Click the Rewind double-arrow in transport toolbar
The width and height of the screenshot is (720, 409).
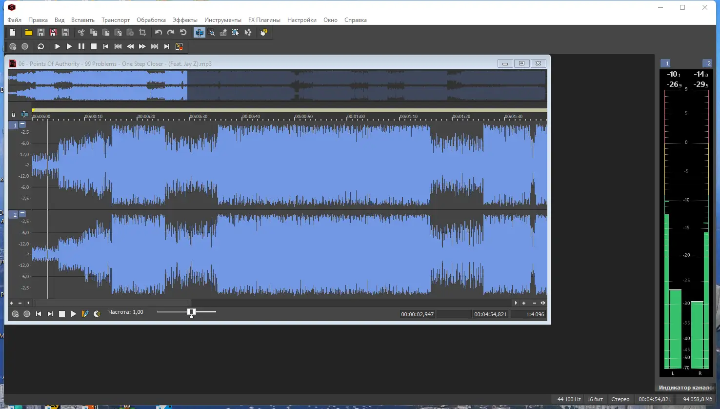pos(130,46)
